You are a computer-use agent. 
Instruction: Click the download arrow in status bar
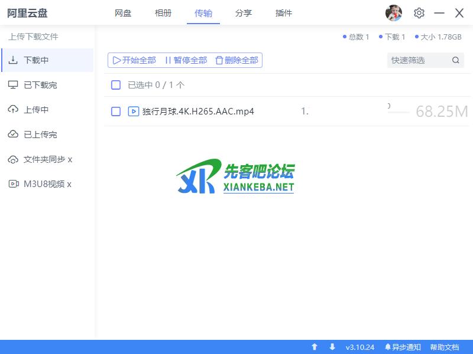coord(332,347)
